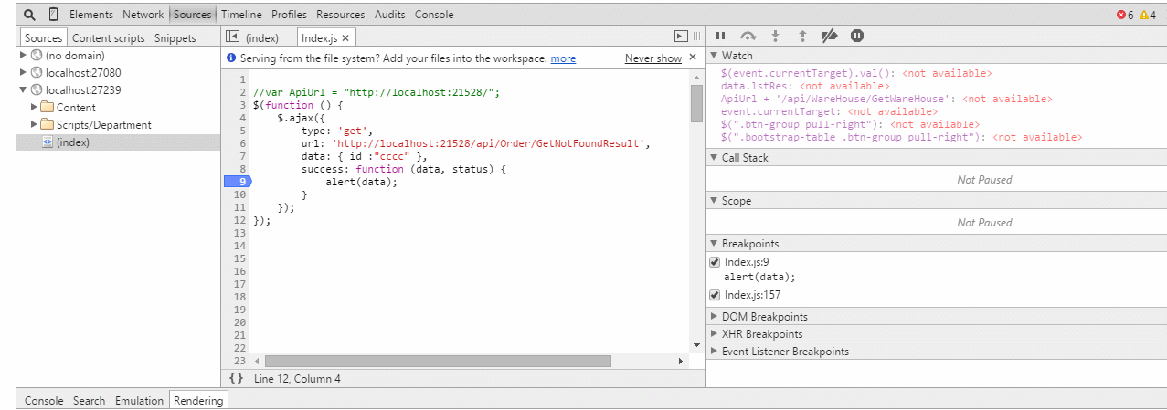The image size is (1167, 410).
Task: Uncheck the Index.js:157 breakpoint checkbox
Action: pos(715,295)
